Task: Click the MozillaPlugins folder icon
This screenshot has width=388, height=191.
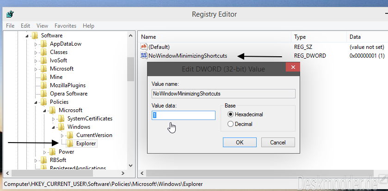Action: (43, 85)
